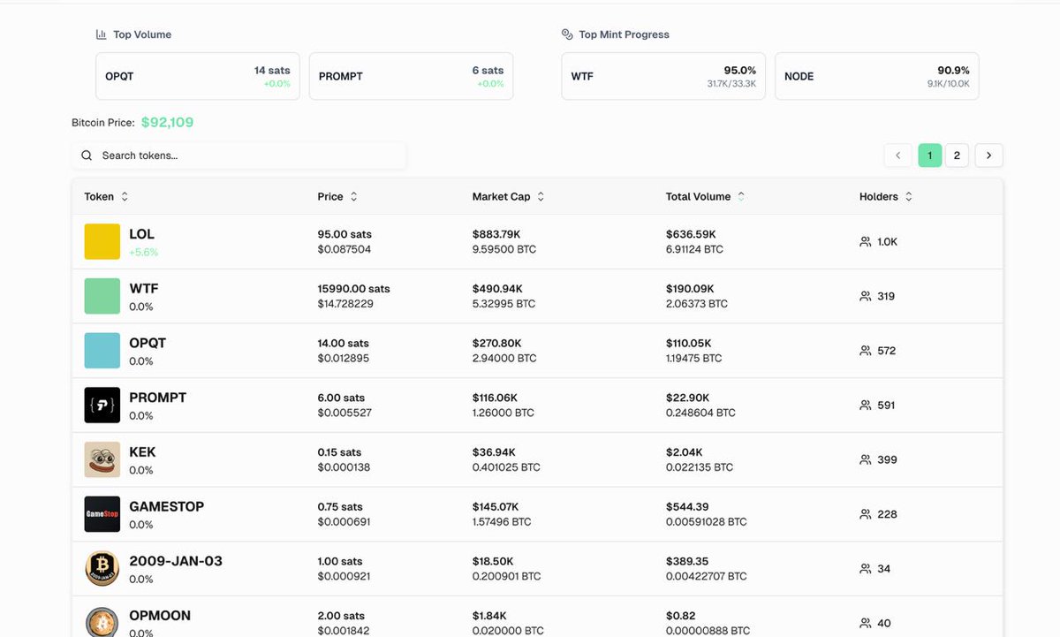Sort table by Holders column

tap(885, 197)
